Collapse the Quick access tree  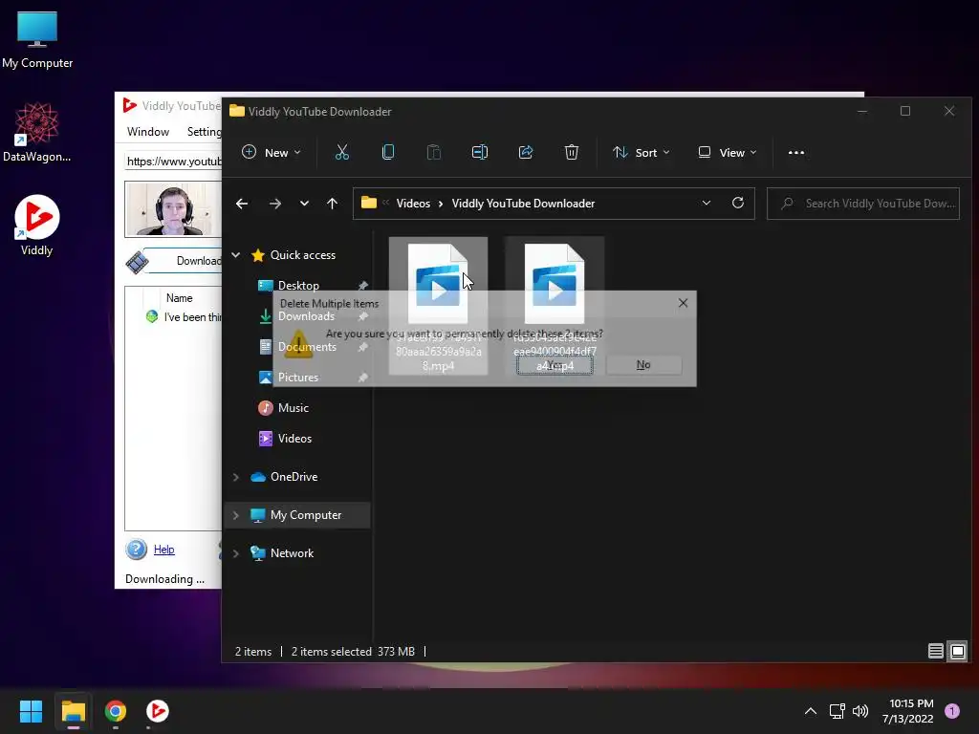point(236,254)
